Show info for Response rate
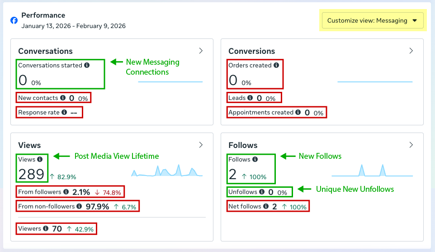This screenshot has height=252, width=435. click(x=64, y=112)
